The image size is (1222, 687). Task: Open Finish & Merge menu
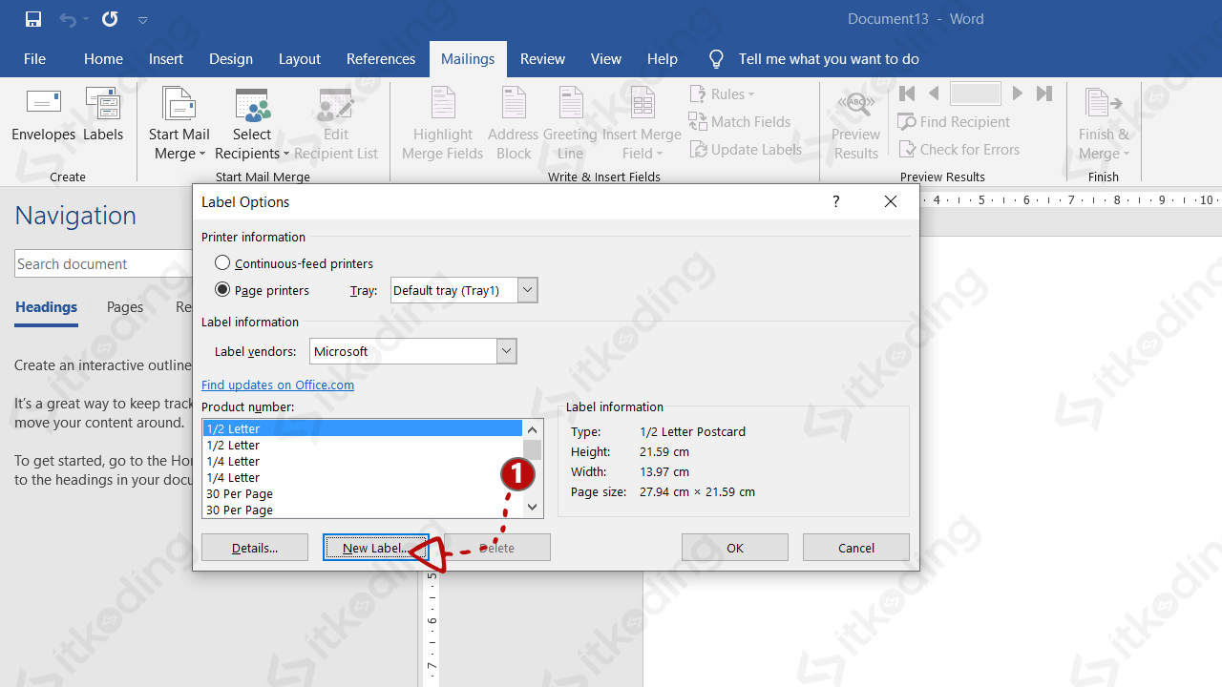pyautogui.click(x=1104, y=125)
